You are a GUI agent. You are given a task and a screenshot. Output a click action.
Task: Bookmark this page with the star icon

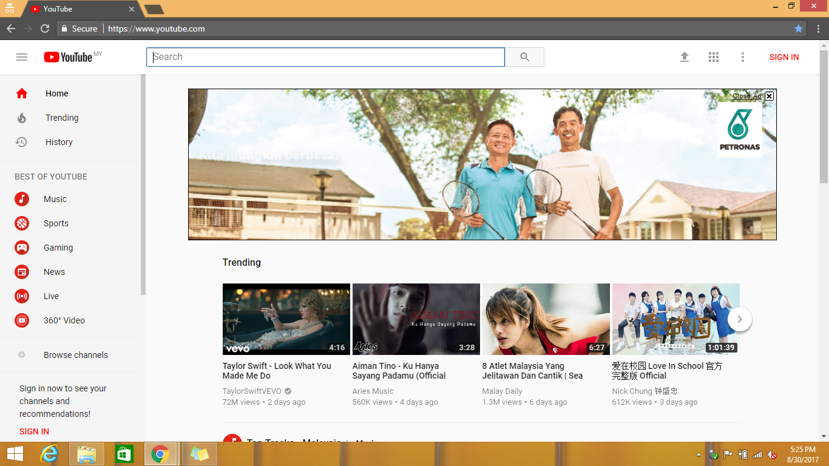coord(799,29)
